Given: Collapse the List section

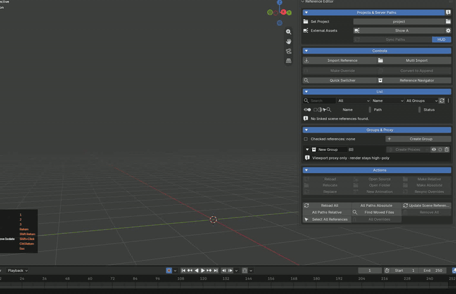Looking at the screenshot, I should pos(307,92).
